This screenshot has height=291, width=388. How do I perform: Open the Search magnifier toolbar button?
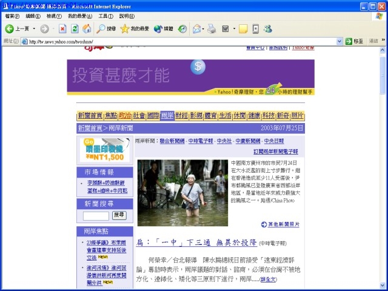pos(106,28)
